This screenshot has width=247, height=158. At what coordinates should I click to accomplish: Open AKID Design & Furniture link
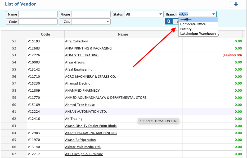84,154
